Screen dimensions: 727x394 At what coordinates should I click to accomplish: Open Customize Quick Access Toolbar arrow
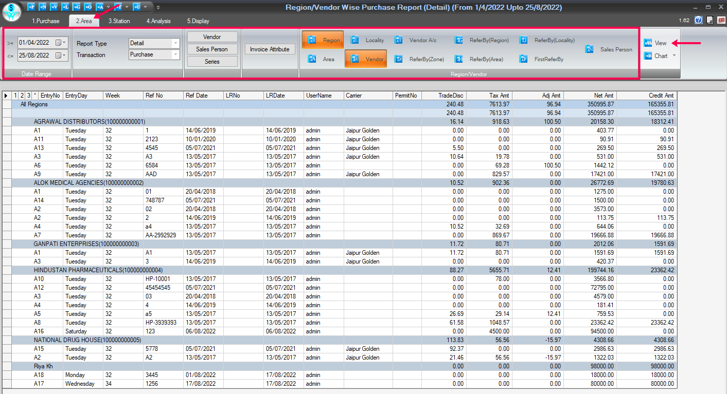158,7
